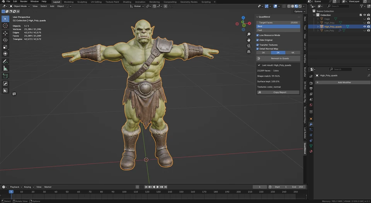The image size is (371, 203).
Task: Open the Global transform orientation dropdown
Action: [137, 7]
